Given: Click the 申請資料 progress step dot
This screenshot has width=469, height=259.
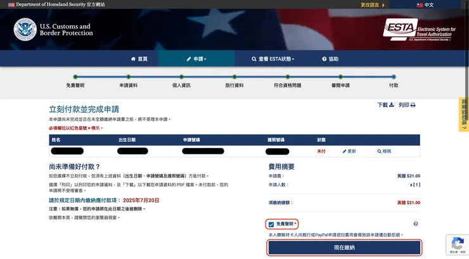Looking at the screenshot, I should click(128, 77).
